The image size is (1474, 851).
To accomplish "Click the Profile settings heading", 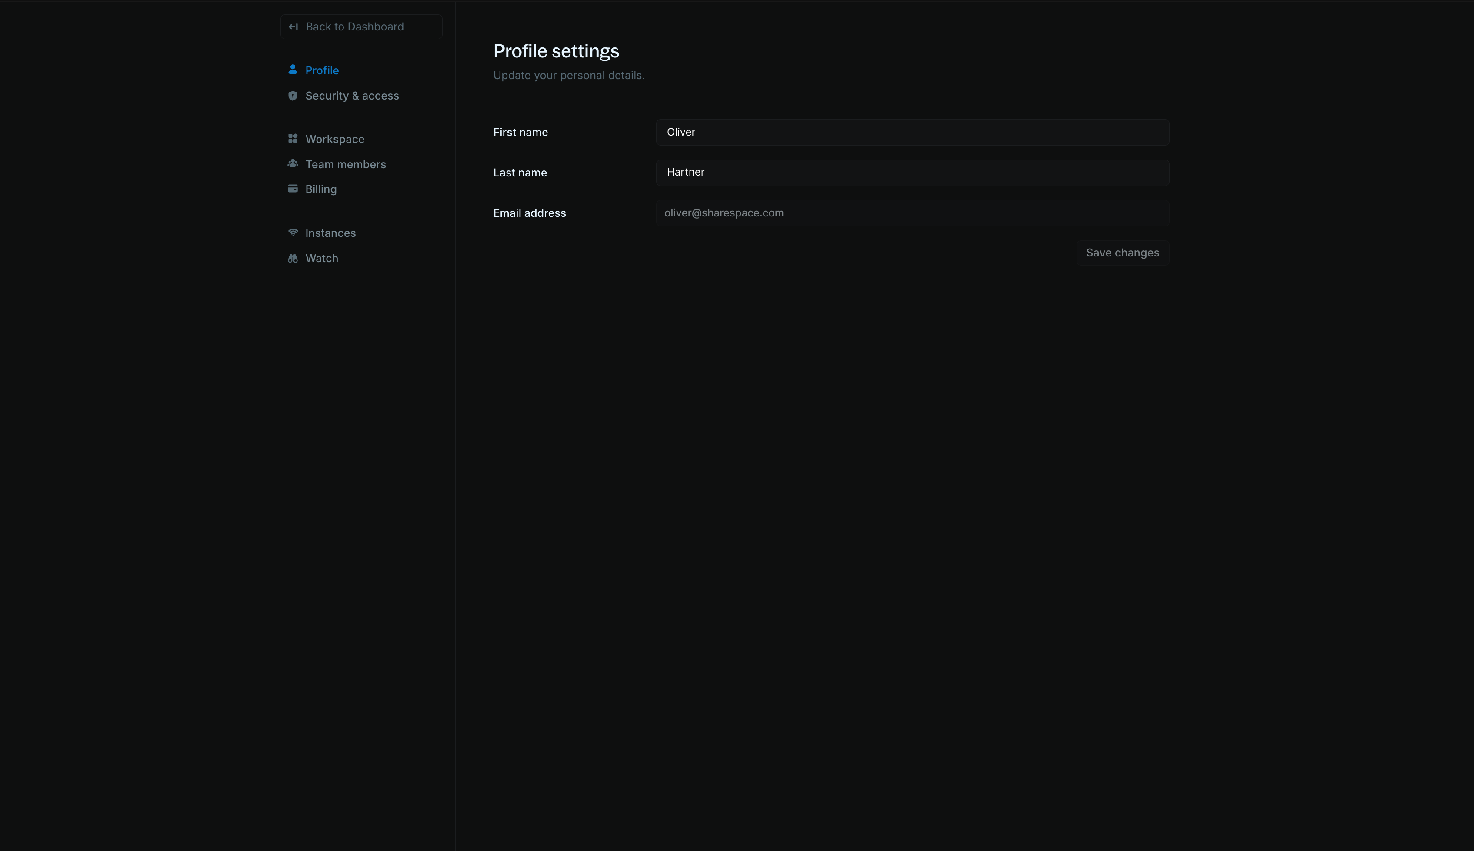I will [555, 51].
